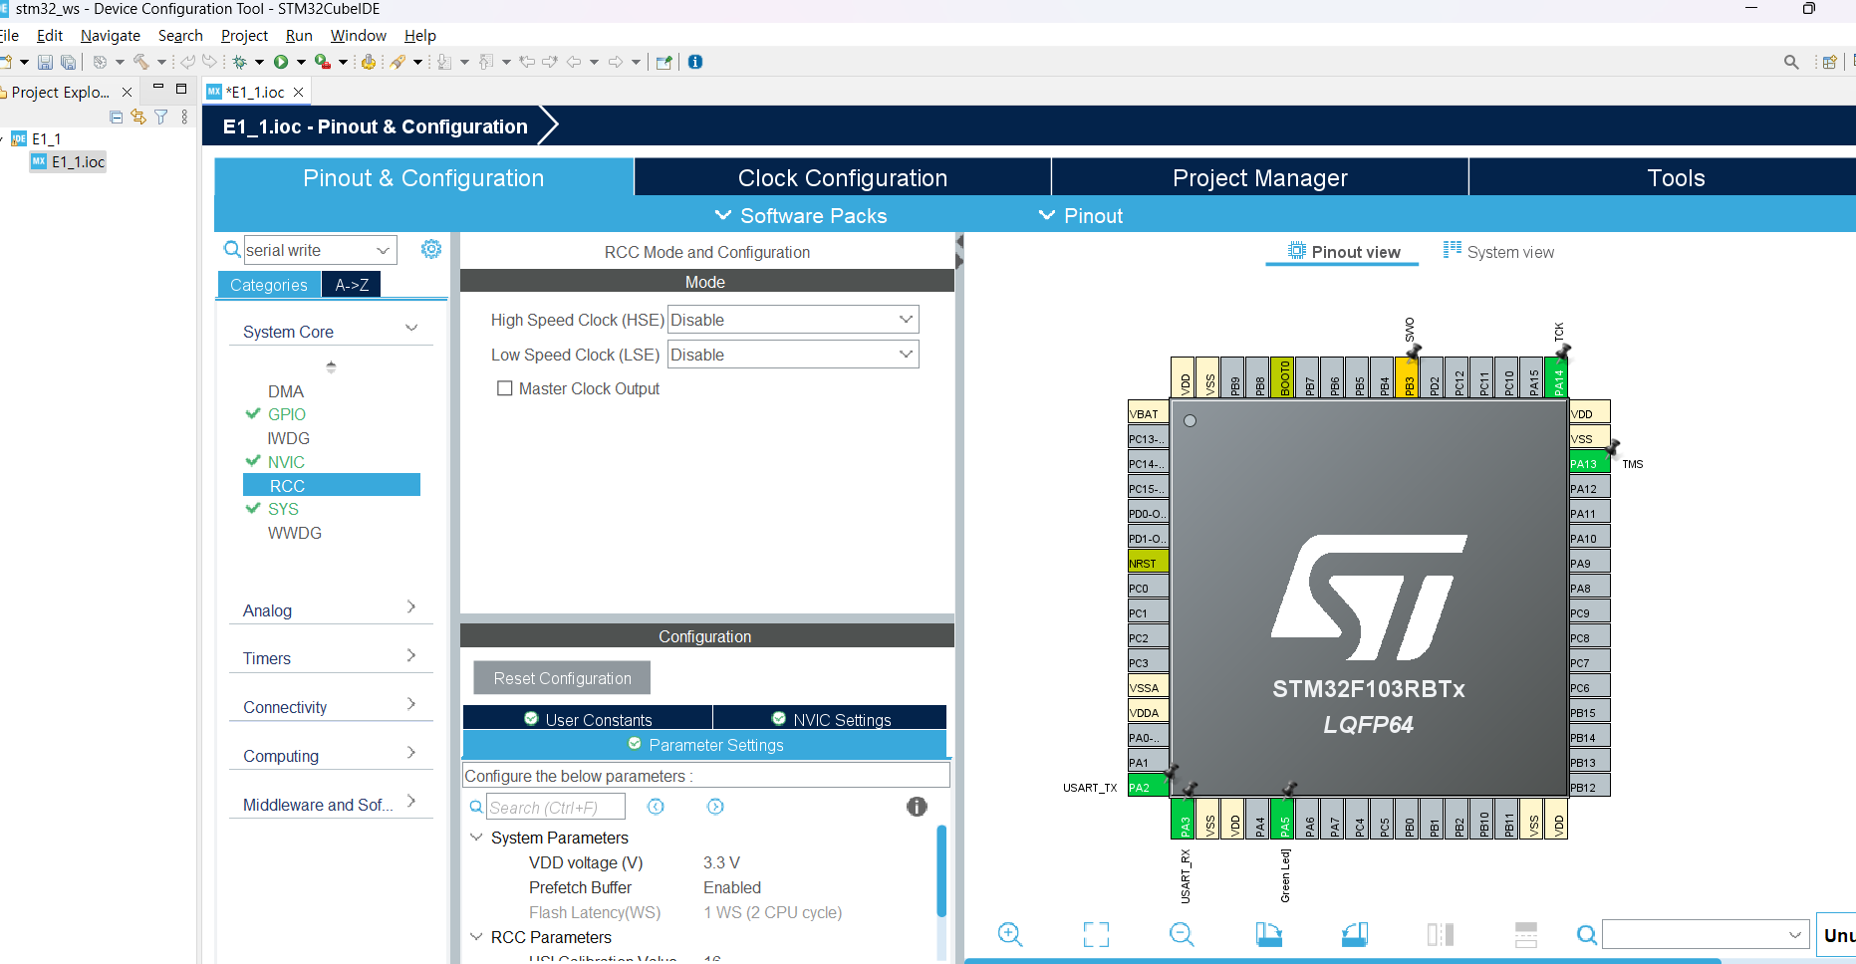Image resolution: width=1856 pixels, height=964 pixels.
Task: Collapse the RCC Parameters group
Action: click(x=476, y=937)
